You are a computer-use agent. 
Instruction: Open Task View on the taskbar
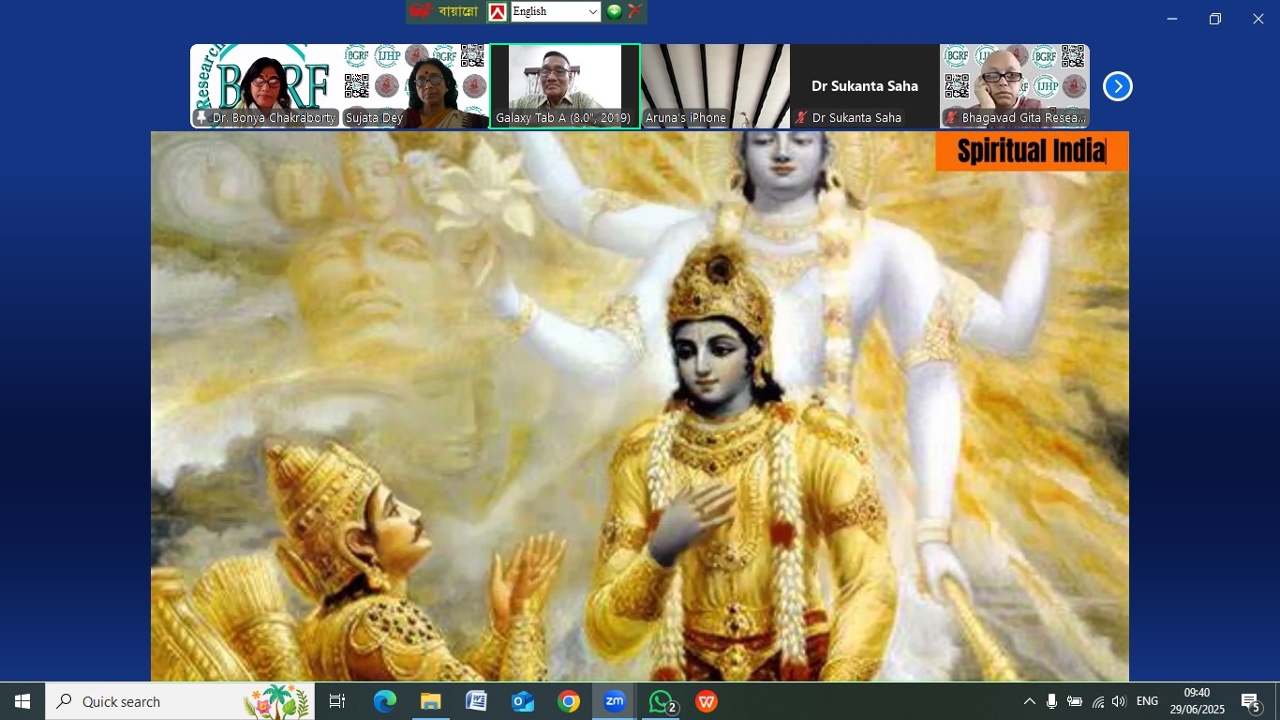point(337,701)
